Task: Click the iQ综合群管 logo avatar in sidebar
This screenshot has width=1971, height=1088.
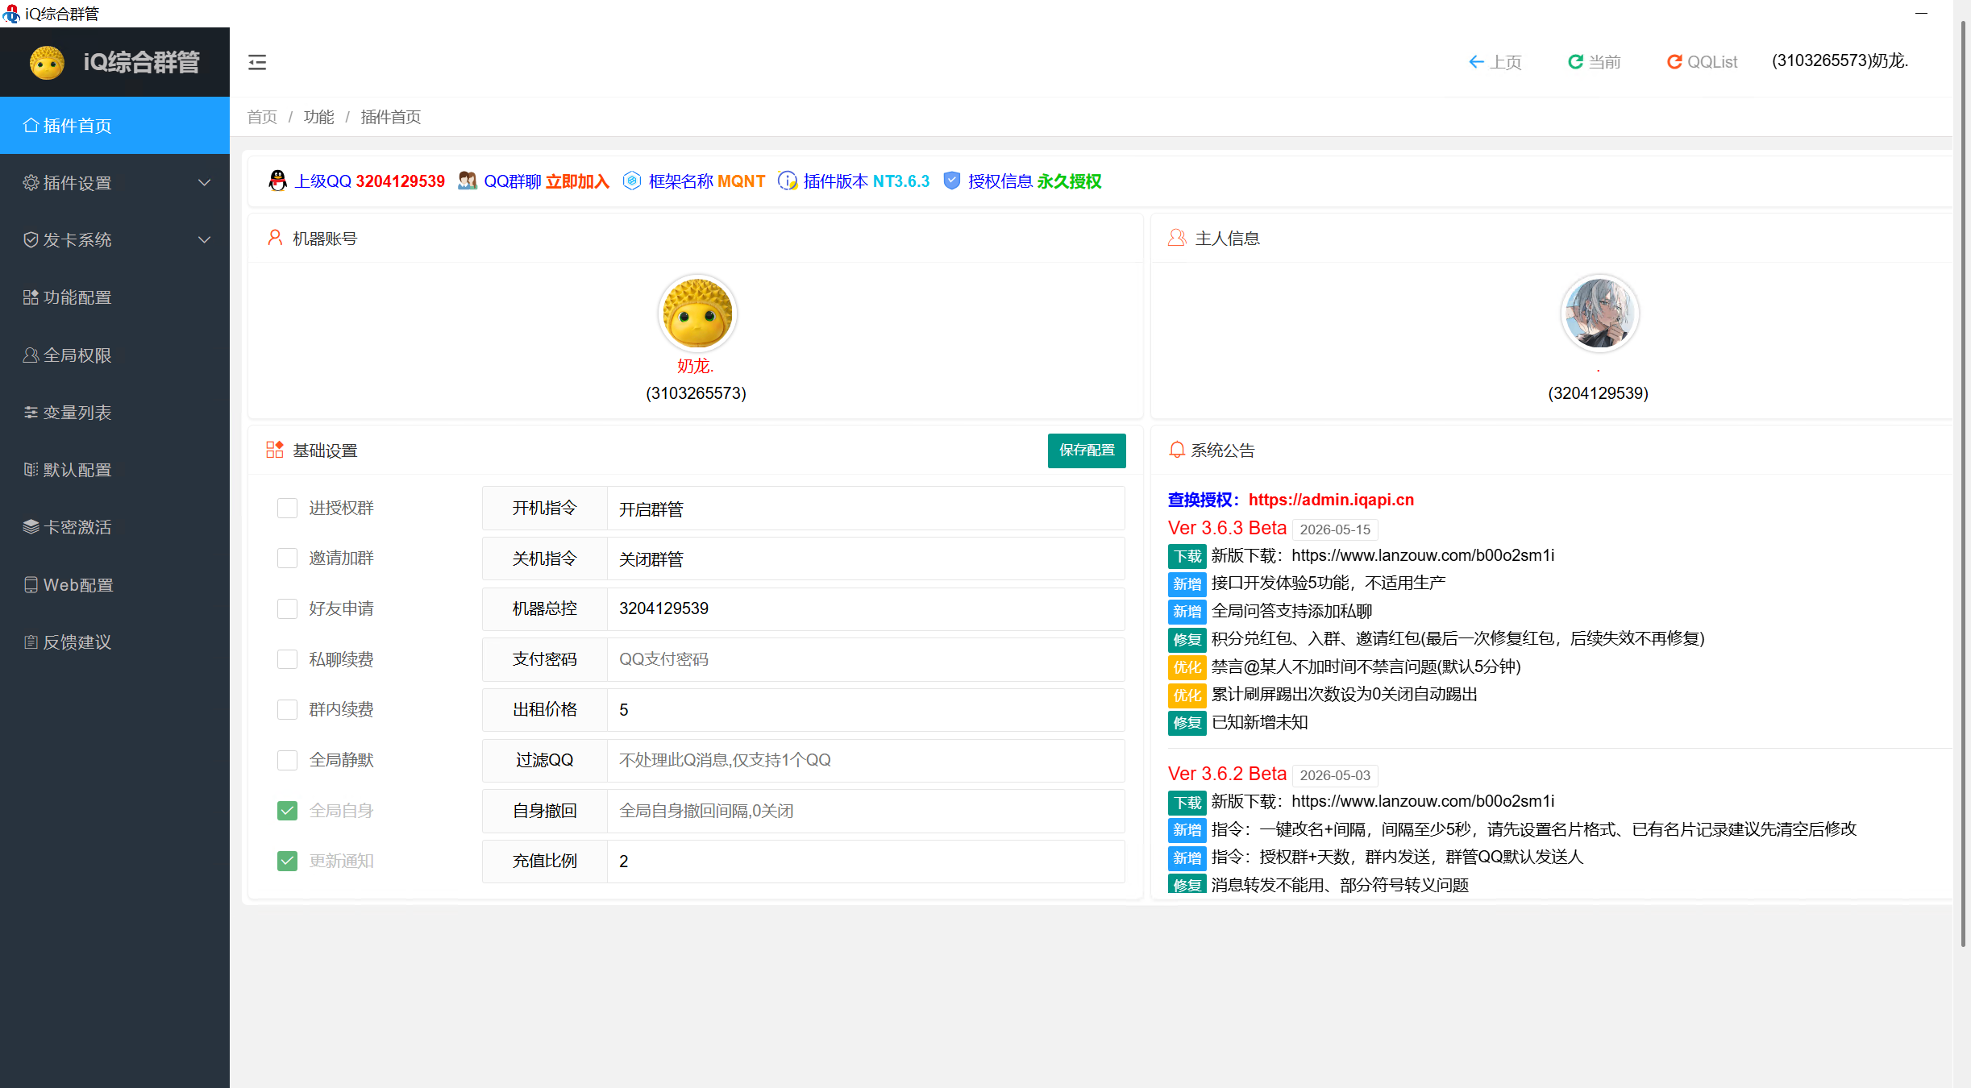Action: (x=47, y=62)
